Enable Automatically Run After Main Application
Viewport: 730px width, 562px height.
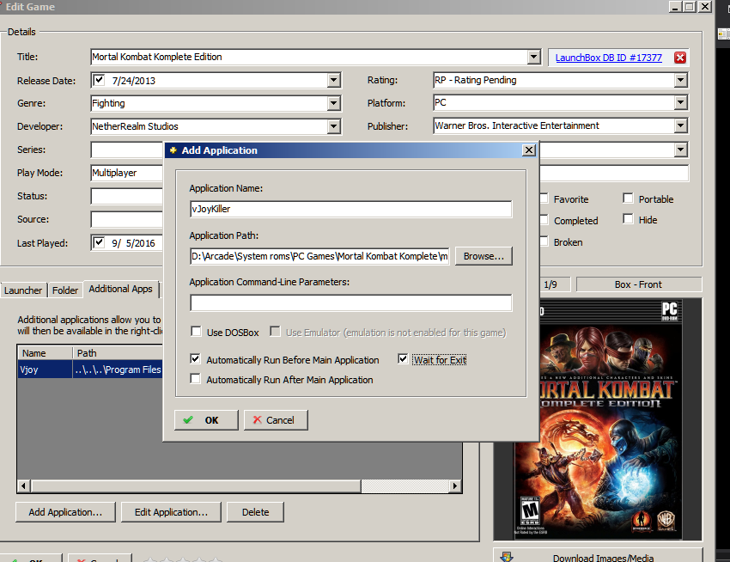pos(196,379)
